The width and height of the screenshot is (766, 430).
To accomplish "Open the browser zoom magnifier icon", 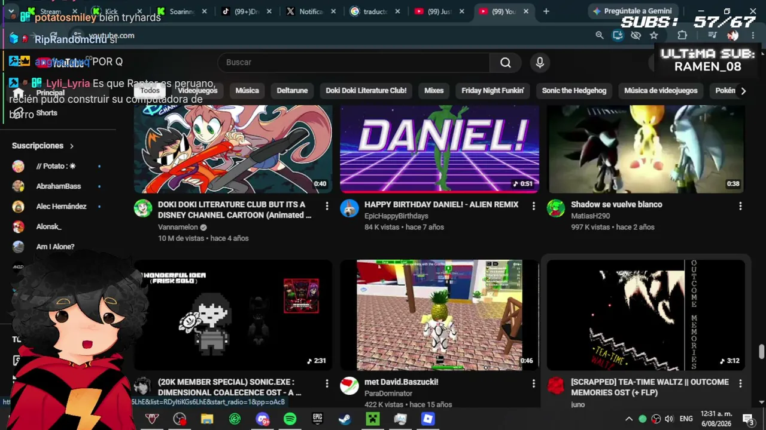I will [599, 35].
